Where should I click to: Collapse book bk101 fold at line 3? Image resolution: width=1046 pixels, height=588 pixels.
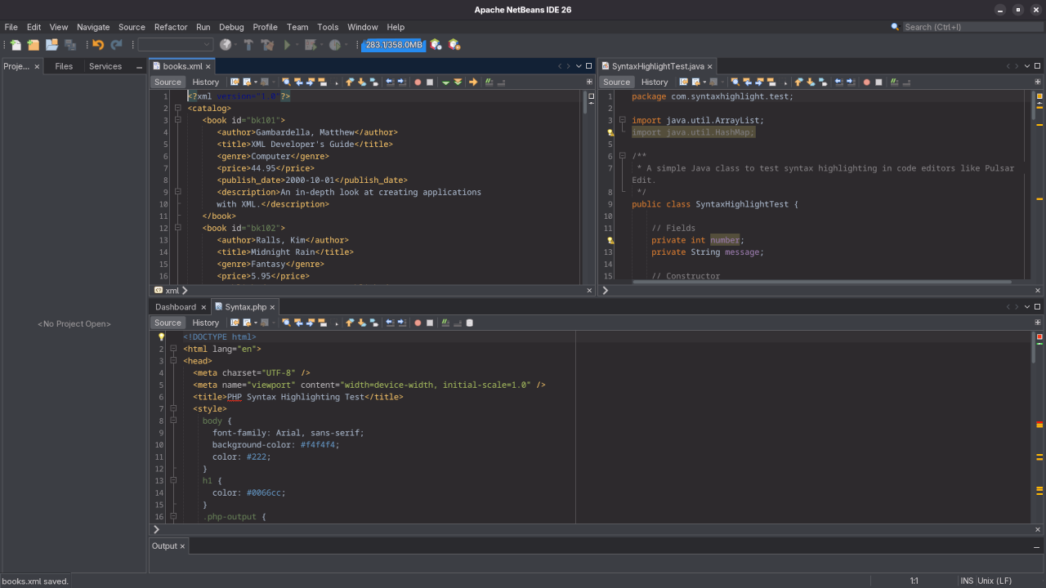click(177, 120)
